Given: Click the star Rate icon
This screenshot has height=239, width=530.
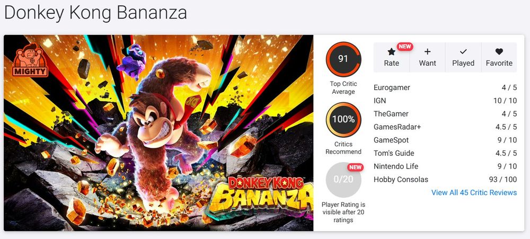Looking at the screenshot, I should [x=392, y=52].
